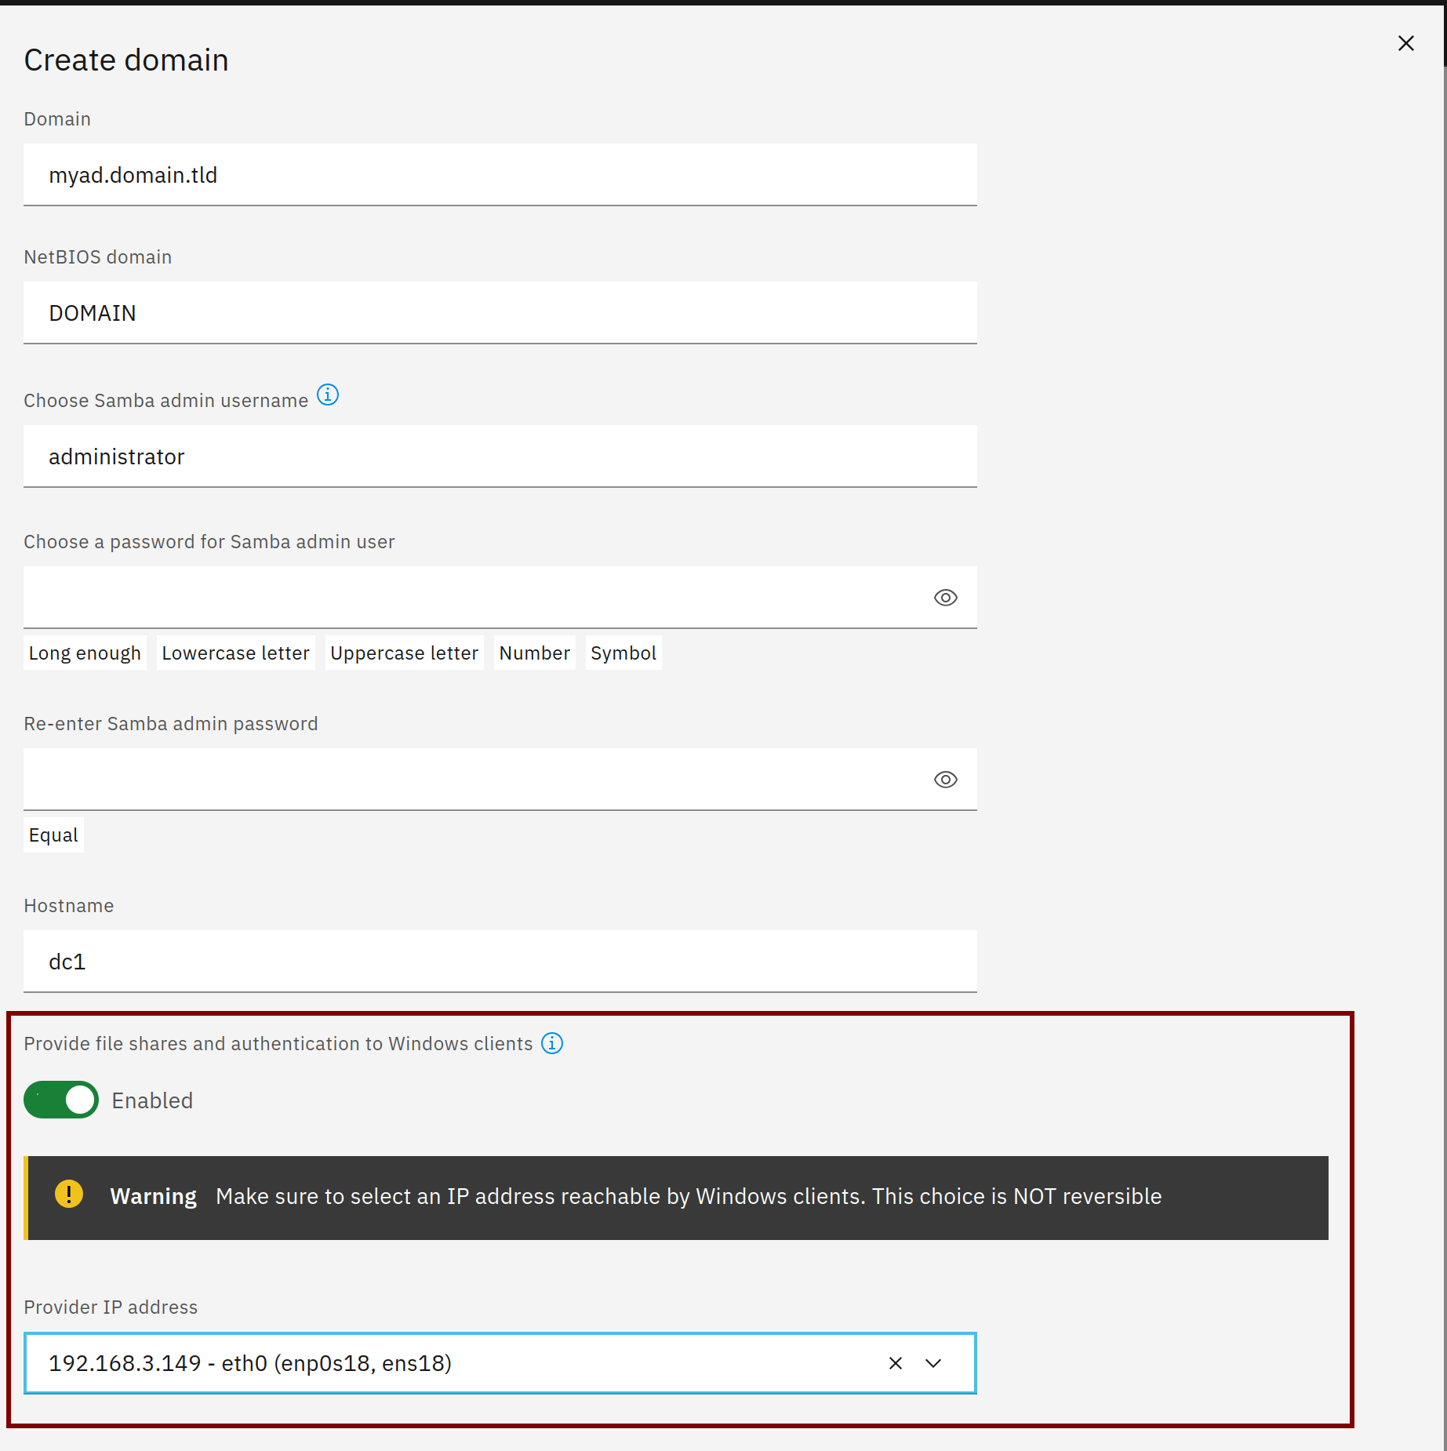The image size is (1447, 1451).
Task: Click the Domain input field
Action: pyautogui.click(x=500, y=175)
